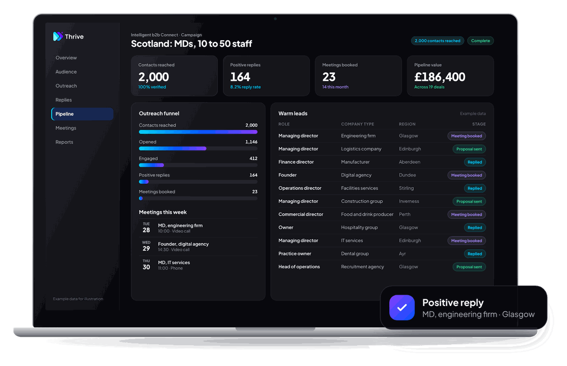This screenshot has width=567, height=366.
Task: Open the THU 30 IT services meeting
Action: coord(198,265)
